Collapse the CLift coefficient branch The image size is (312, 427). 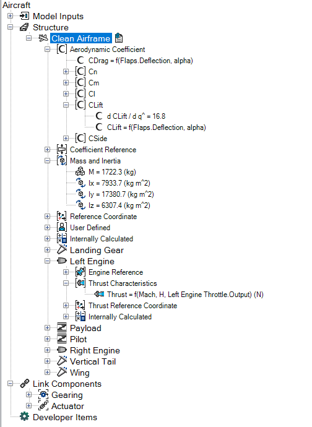click(66, 105)
